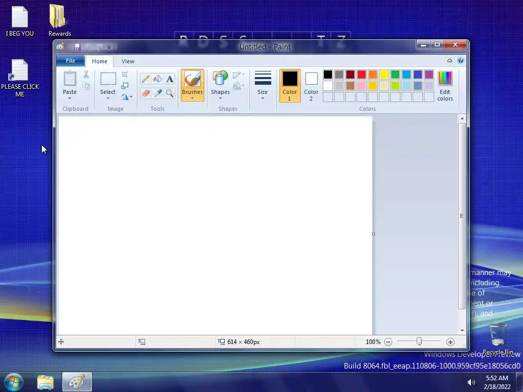
Task: Select the I BEG YOU desktop file
Action: [20, 20]
